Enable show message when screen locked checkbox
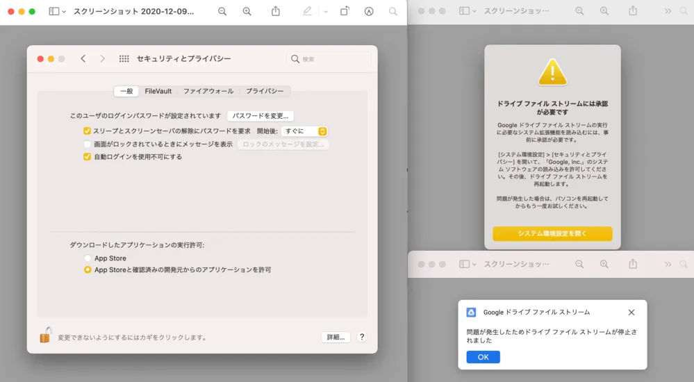The width and height of the screenshot is (694, 382). pos(88,144)
